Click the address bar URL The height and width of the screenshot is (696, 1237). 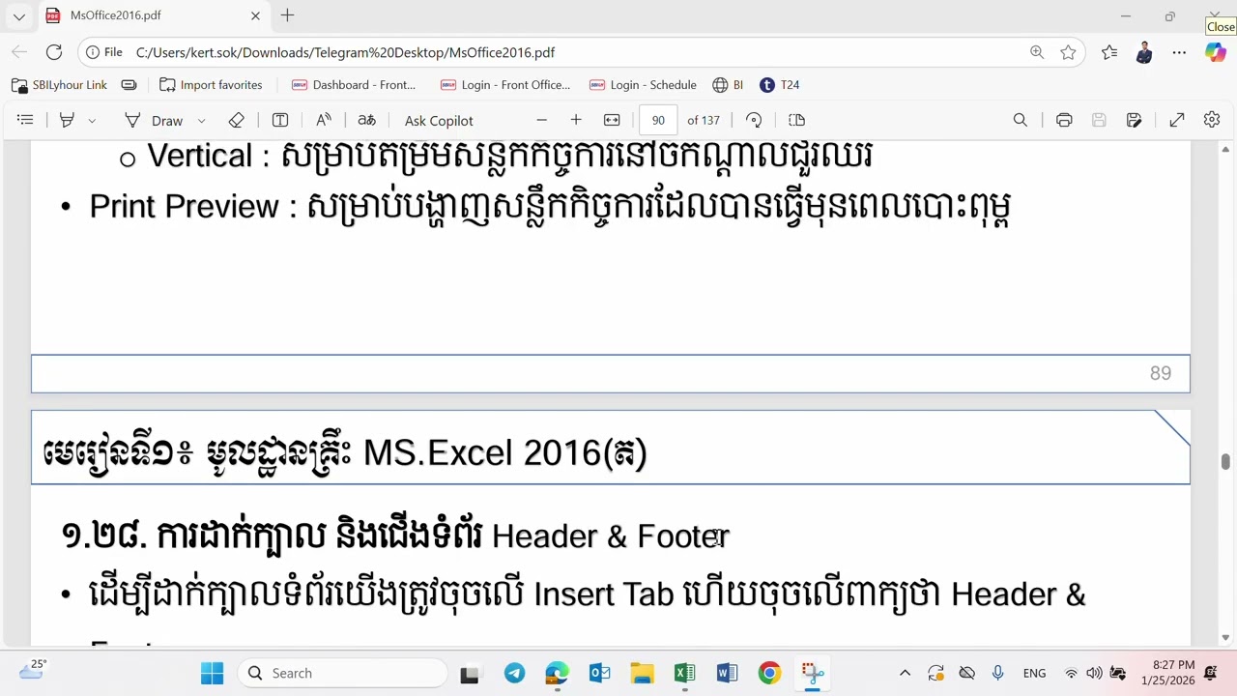pyautogui.click(x=345, y=52)
